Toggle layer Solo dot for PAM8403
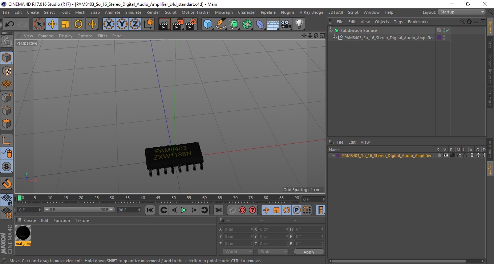Image resolution: width=494 pixels, height=264 pixels. (x=439, y=155)
